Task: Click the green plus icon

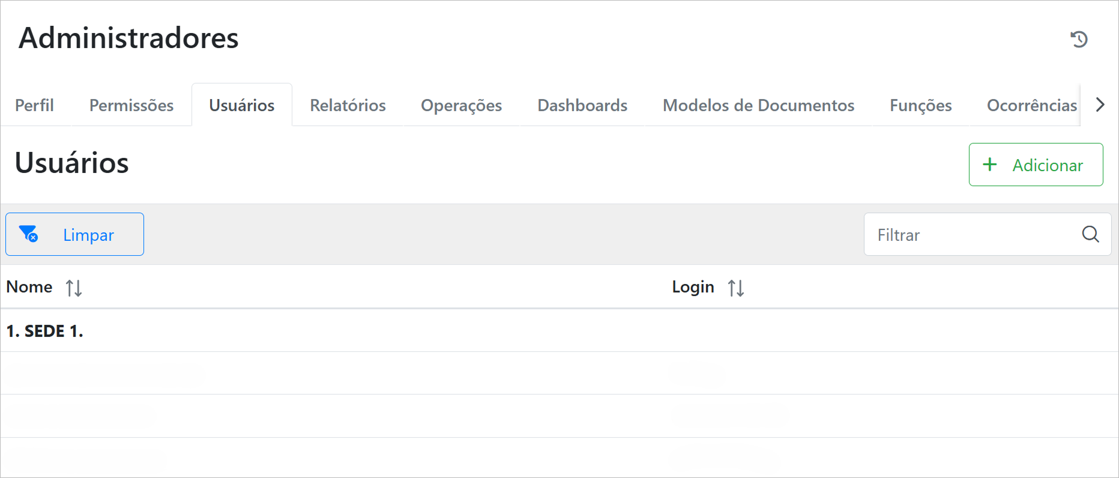Action: point(989,165)
